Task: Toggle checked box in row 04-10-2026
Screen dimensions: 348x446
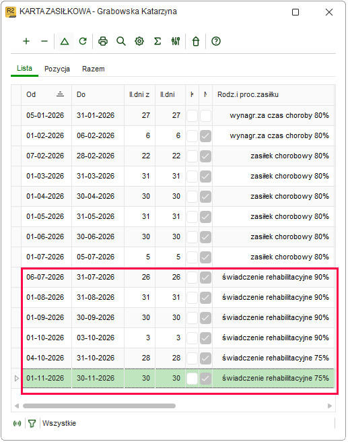Action: coord(205,358)
